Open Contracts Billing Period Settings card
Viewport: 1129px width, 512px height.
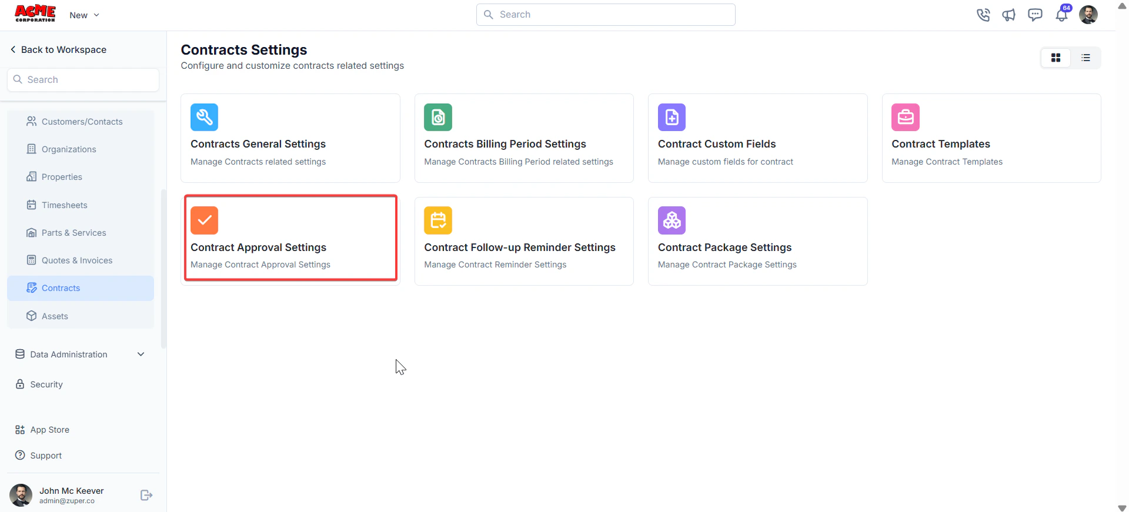click(x=524, y=138)
